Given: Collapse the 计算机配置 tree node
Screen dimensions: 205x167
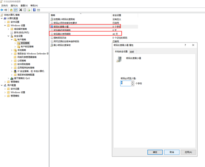Looking at the screenshot, I should pos(2,19).
